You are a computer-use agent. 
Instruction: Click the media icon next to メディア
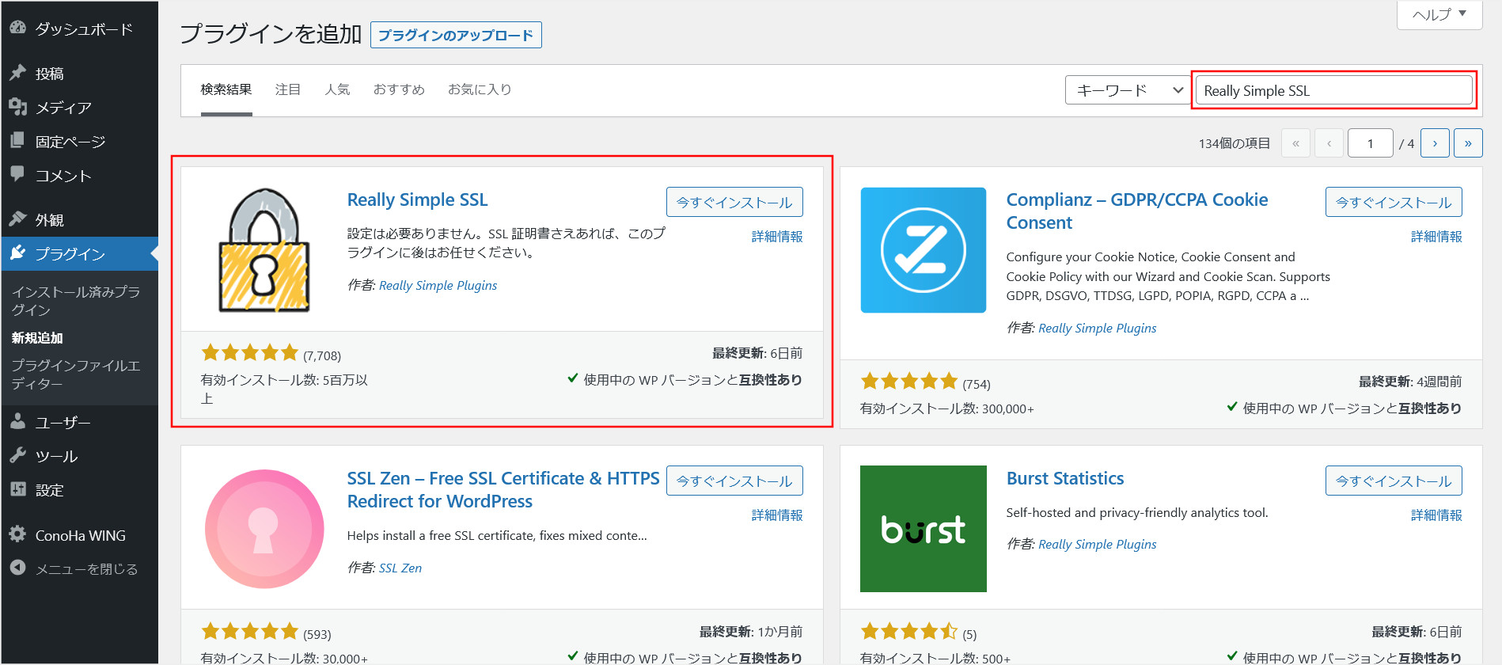click(x=17, y=107)
